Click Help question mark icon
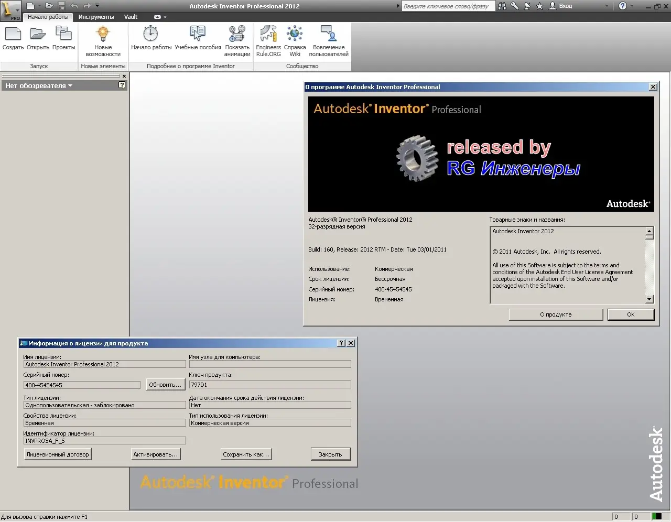Screen dimensions: 671x522 pyautogui.click(x=623, y=6)
